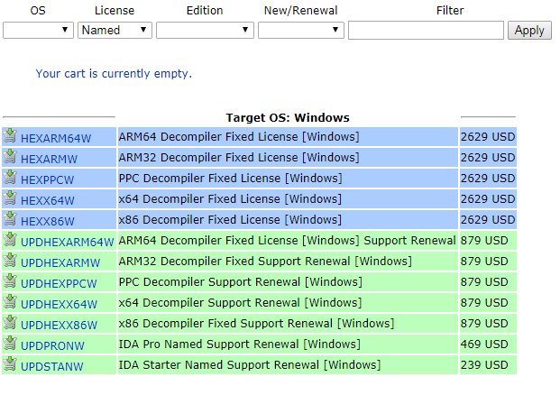
Task: Open the UPDHEXX64W product link
Action: 59,304
